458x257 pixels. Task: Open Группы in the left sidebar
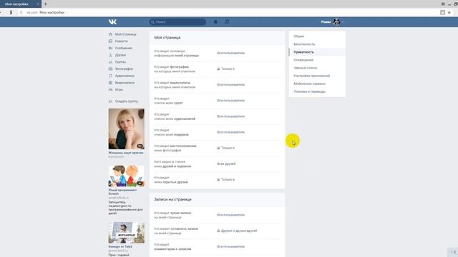coord(120,62)
